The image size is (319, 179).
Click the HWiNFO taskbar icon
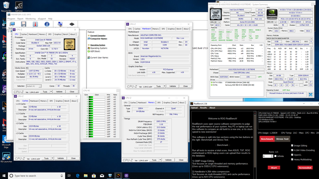[x=110, y=176]
